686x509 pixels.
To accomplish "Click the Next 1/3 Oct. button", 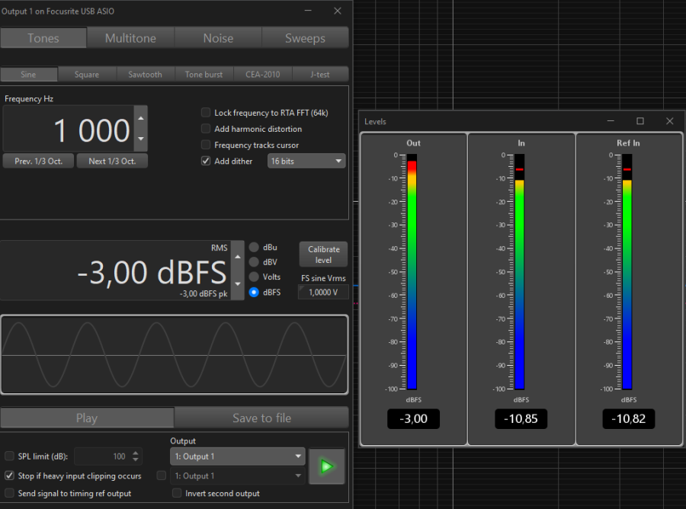I will pyautogui.click(x=112, y=161).
